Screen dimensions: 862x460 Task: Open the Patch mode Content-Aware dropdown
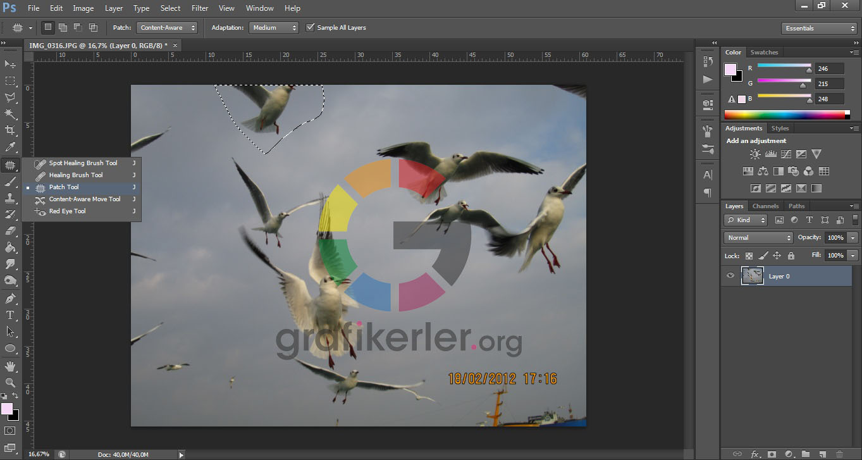167,28
